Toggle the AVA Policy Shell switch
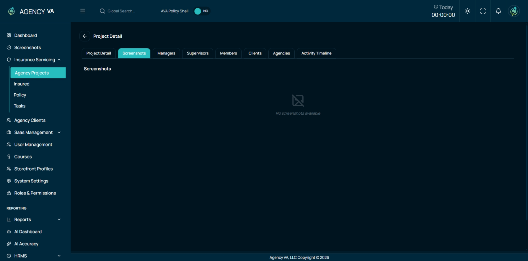 202,11
